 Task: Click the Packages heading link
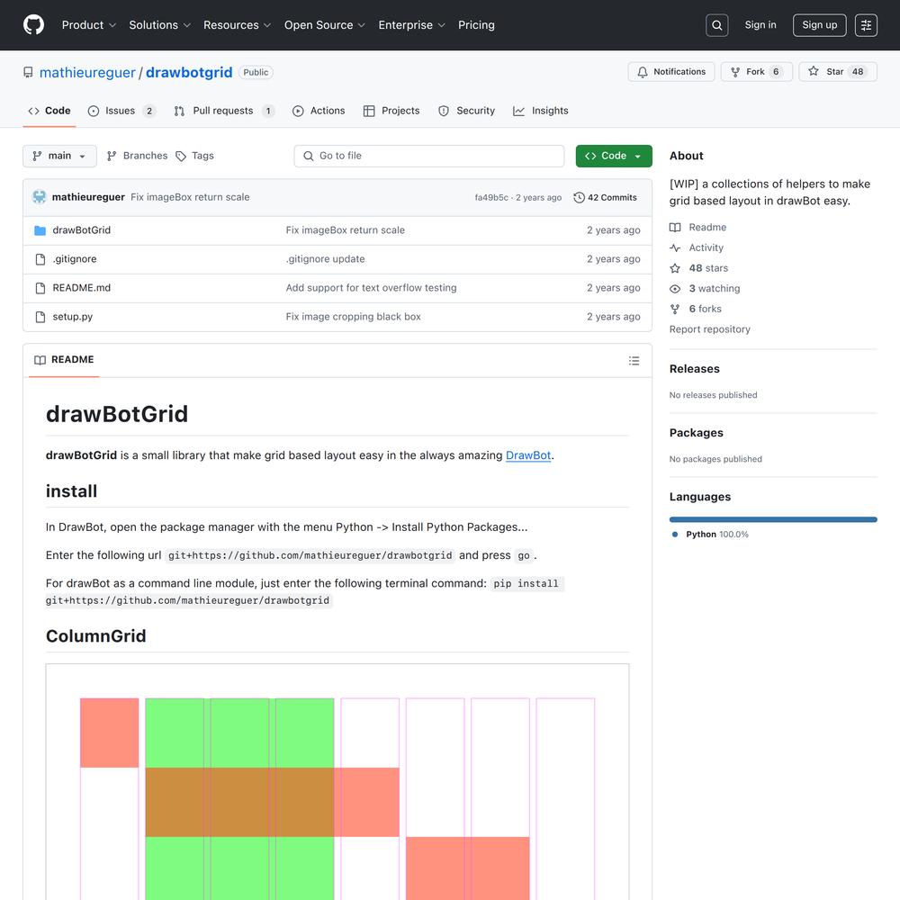click(697, 433)
